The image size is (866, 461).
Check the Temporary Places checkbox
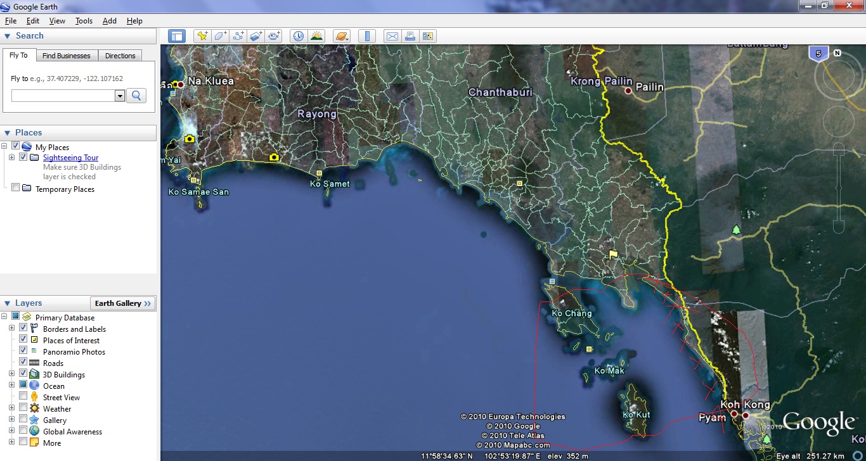[x=16, y=188]
